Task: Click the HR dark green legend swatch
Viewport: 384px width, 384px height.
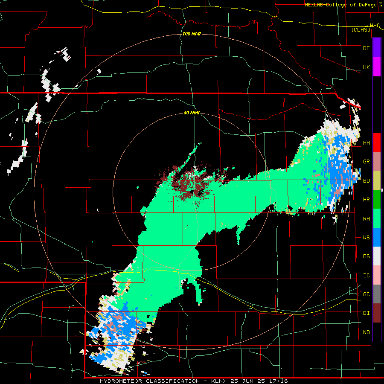Action: [377, 200]
